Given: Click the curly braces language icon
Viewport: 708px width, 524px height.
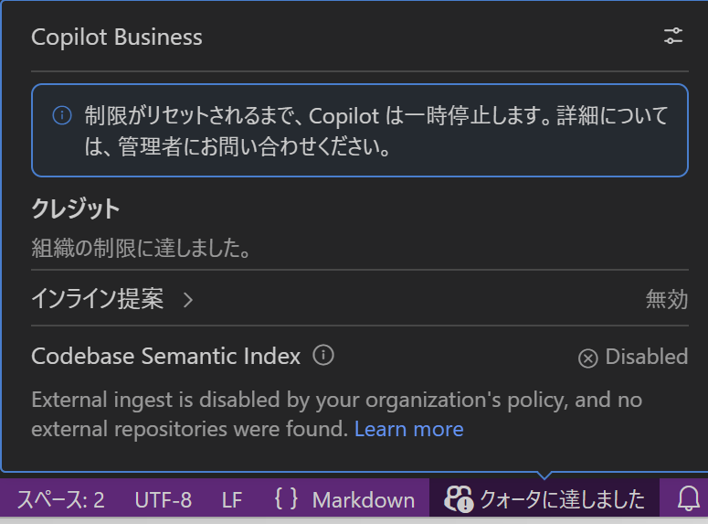Looking at the screenshot, I should 286,499.
